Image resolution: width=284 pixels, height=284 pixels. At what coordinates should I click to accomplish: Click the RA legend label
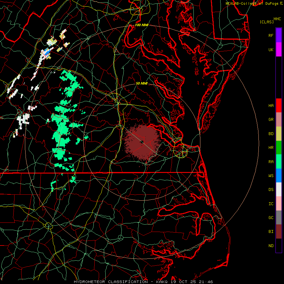pyautogui.click(x=271, y=162)
